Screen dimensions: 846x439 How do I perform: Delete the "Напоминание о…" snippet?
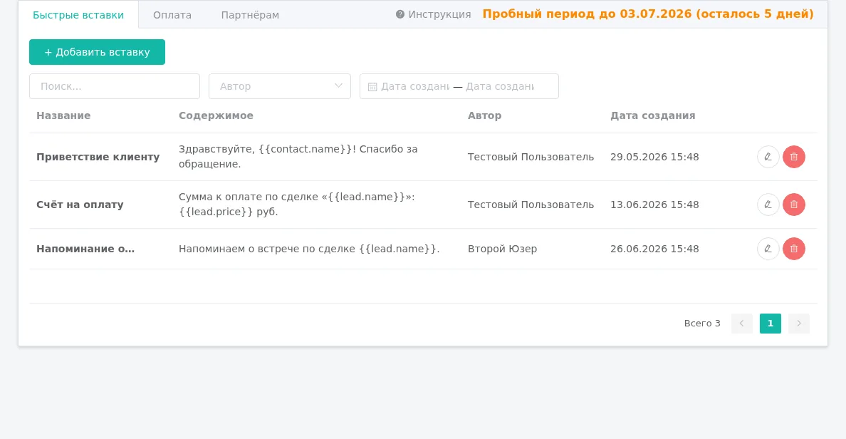pos(794,249)
